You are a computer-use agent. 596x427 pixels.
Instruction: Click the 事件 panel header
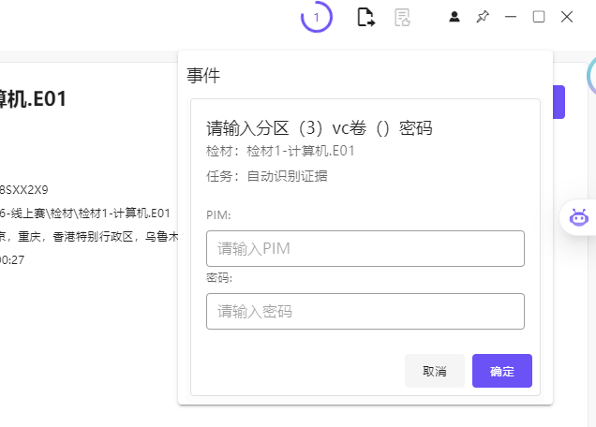(203, 77)
